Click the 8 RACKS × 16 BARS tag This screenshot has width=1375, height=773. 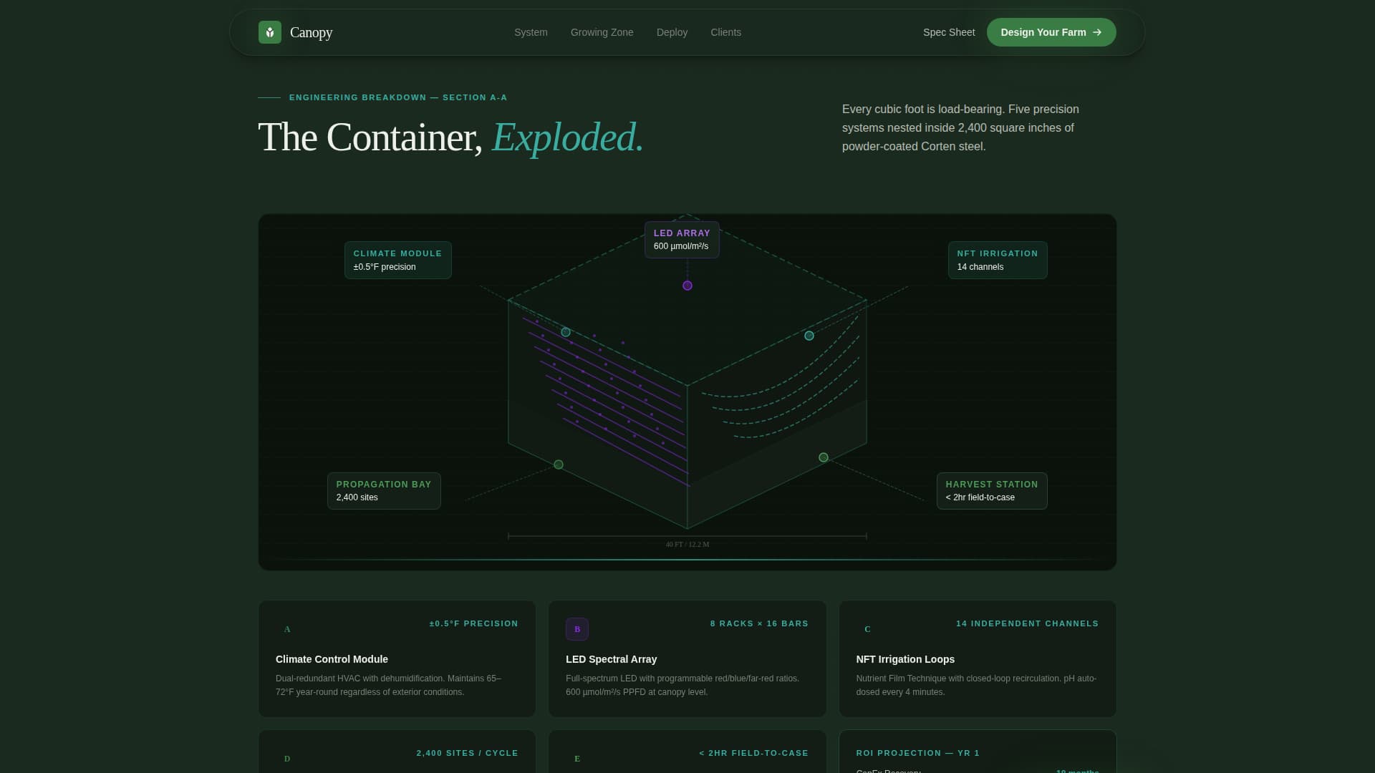click(x=759, y=623)
